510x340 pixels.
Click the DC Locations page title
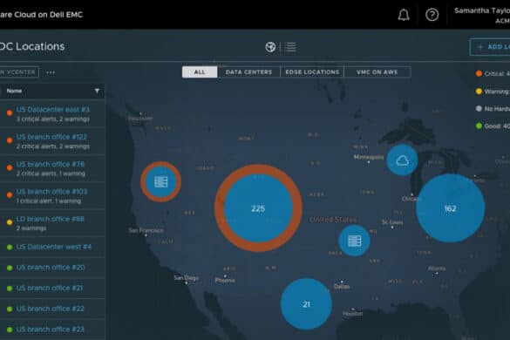tap(32, 46)
